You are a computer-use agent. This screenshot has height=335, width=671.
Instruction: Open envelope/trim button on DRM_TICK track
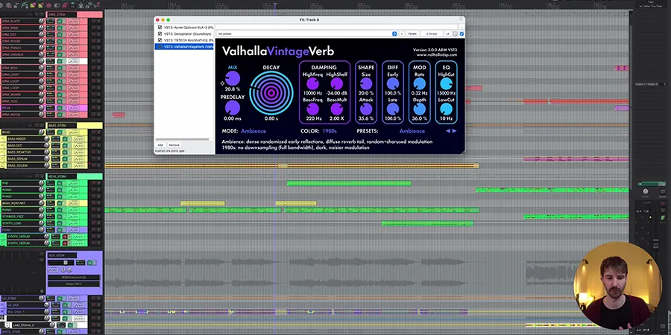[x=74, y=101]
